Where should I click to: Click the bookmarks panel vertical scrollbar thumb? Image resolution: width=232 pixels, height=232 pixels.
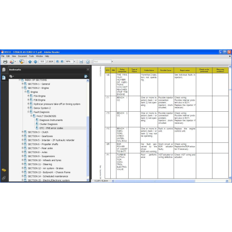[x=88, y=146]
